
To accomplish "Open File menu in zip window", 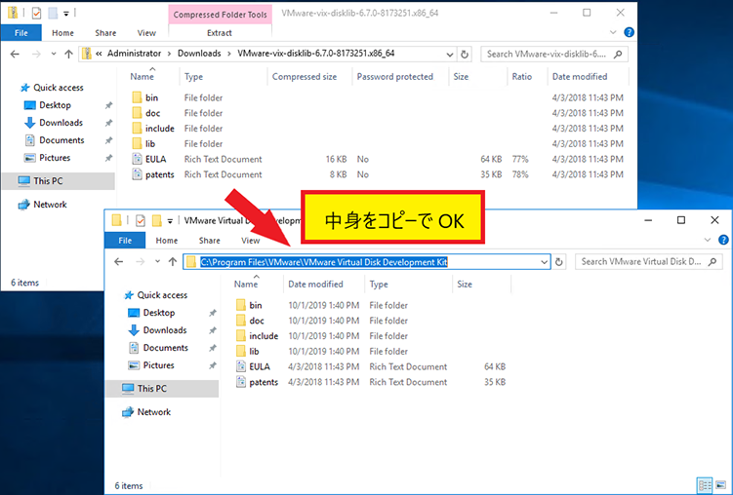I will click(21, 33).
